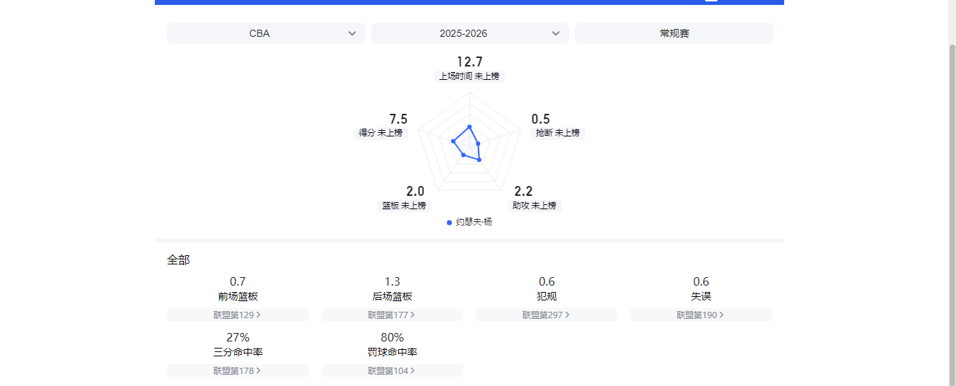
Task: Click the chevron next to 联盟第177
Action: (413, 315)
